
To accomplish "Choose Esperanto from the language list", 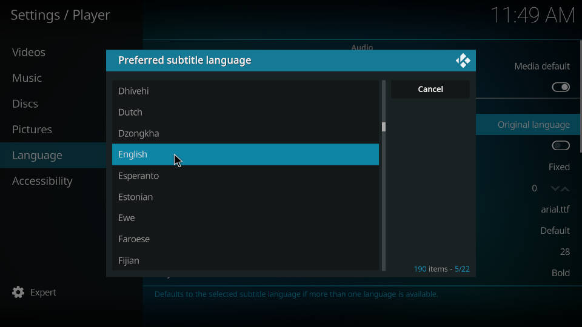I will [x=246, y=176].
